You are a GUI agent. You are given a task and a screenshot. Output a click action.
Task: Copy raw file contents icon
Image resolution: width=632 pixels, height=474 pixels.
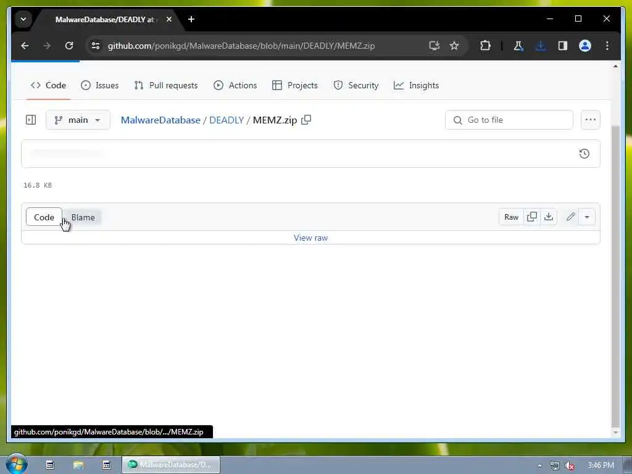pyautogui.click(x=532, y=217)
